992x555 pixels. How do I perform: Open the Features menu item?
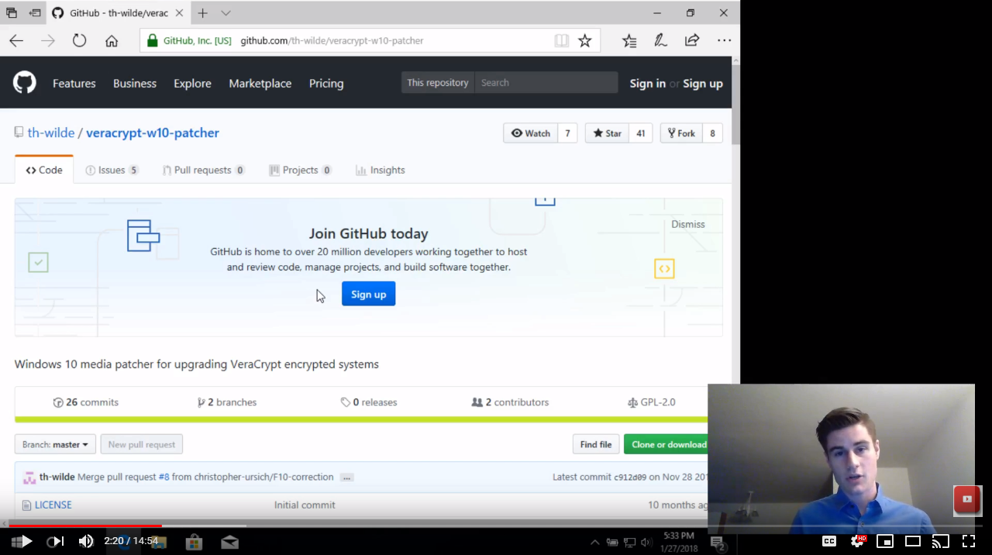74,83
